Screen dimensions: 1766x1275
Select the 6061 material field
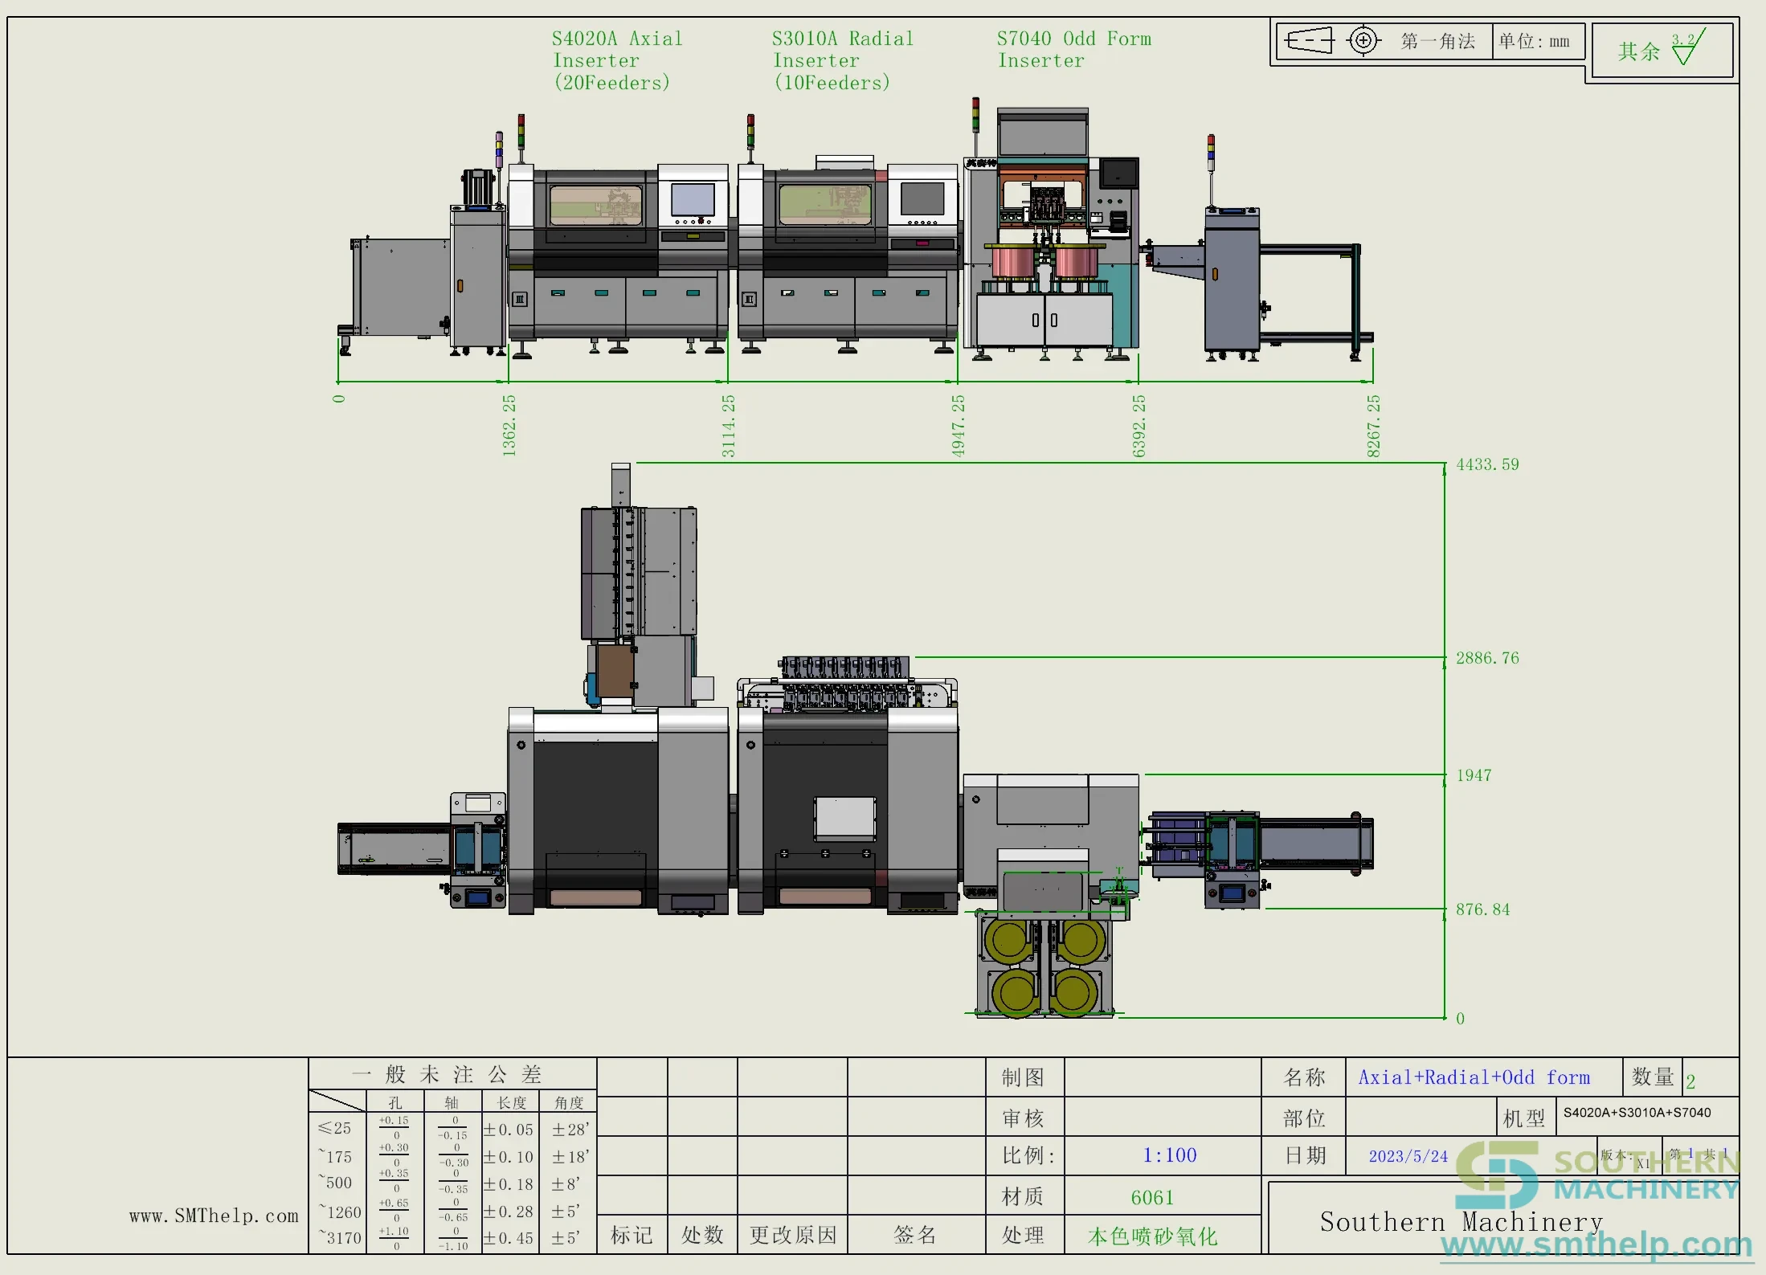coord(1152,1197)
